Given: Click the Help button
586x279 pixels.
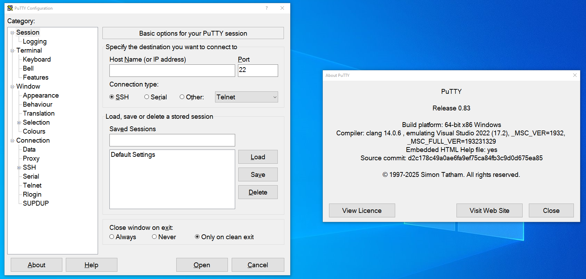Looking at the screenshot, I should pyautogui.click(x=91, y=265).
